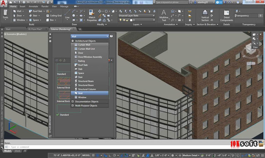Viewport: 265px width, 158px height.
Task: Choose Structural Column from object list
Action: pyautogui.click(x=89, y=89)
